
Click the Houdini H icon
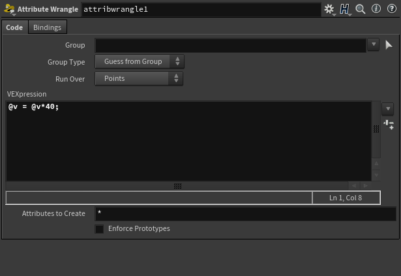pos(344,9)
